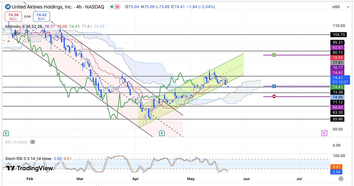The image size is (354, 186).
Task: Open the USD currency dropdown
Action: [340, 7]
